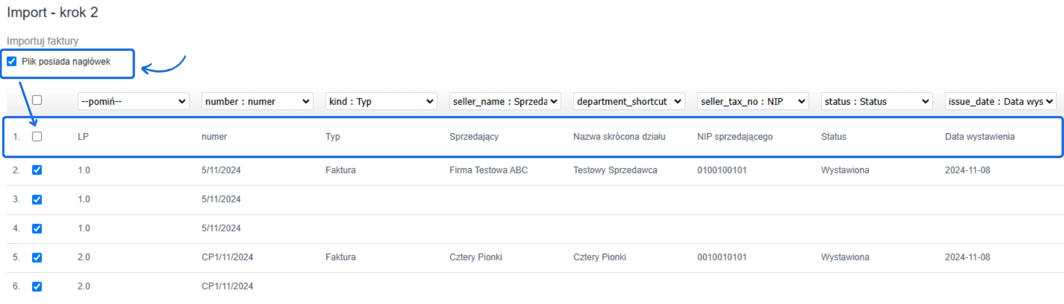Expand the 'status : Status' dropdown
Image resolution: width=1064 pixels, height=304 pixels.
tap(877, 102)
